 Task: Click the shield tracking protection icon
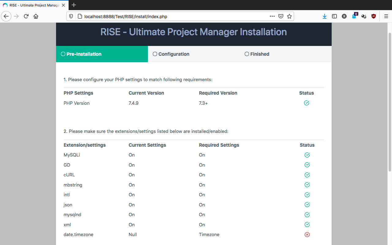click(71, 17)
